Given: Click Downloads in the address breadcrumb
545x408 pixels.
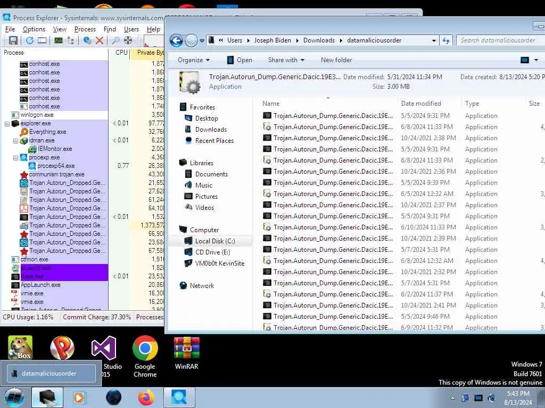Looking at the screenshot, I should pyautogui.click(x=319, y=40).
